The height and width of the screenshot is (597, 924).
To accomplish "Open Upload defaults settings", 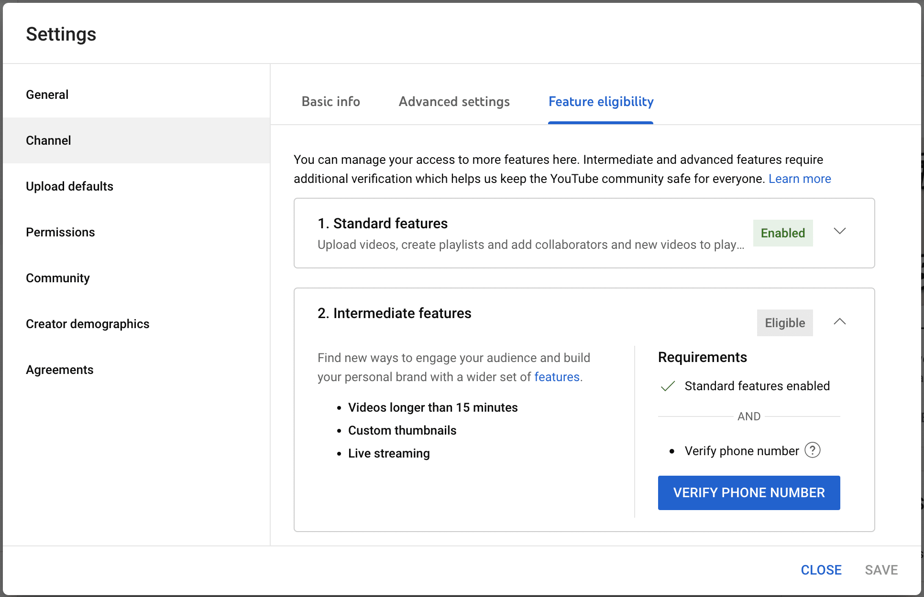I will tap(69, 186).
